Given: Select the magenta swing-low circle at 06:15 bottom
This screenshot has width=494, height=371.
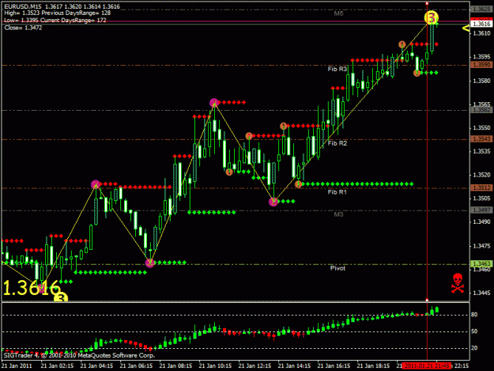Looking at the screenshot, I should pos(150,263).
